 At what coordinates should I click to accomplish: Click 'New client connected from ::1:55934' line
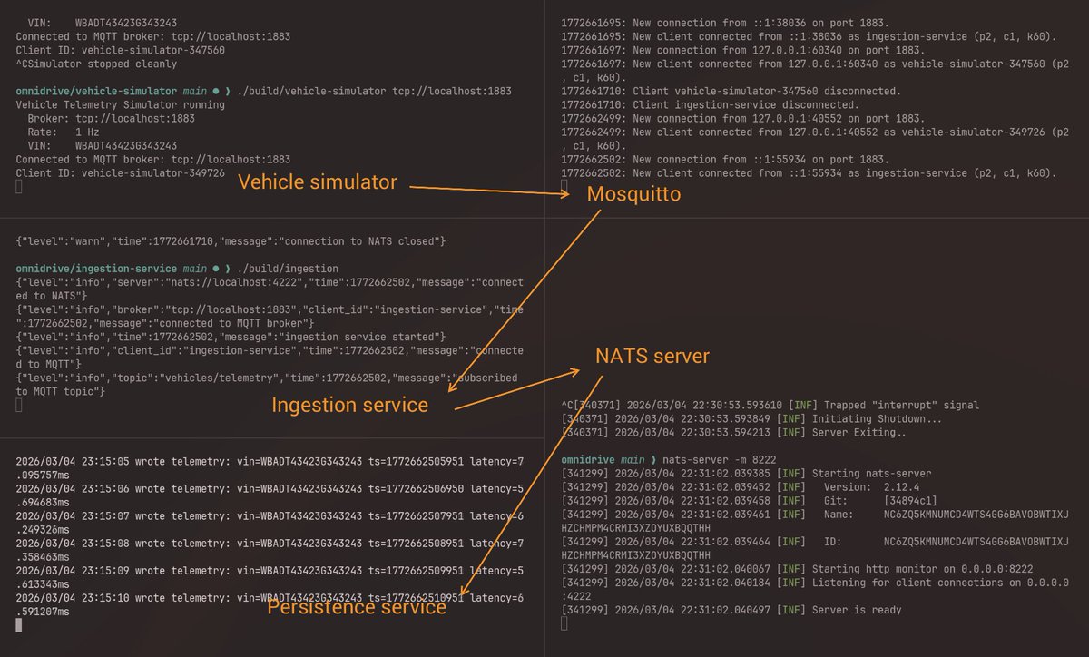(x=809, y=172)
